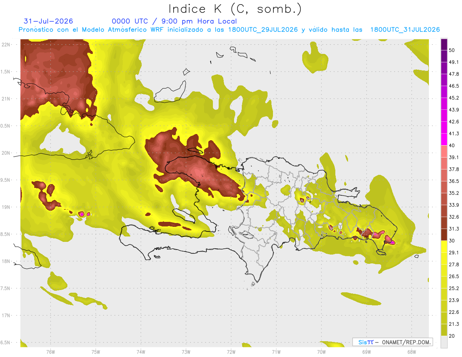Click the "SisTT - ONAMET/REP.DOM." credit box

392,342
